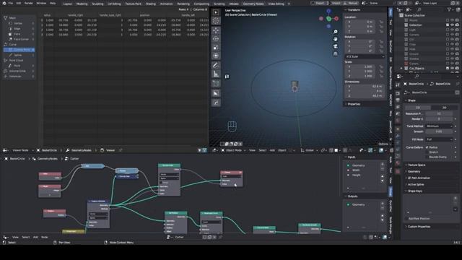Screen dimensions: 462x260
Task: Click the Vertex domain in spreadsheet sidebar
Action: [18, 23]
